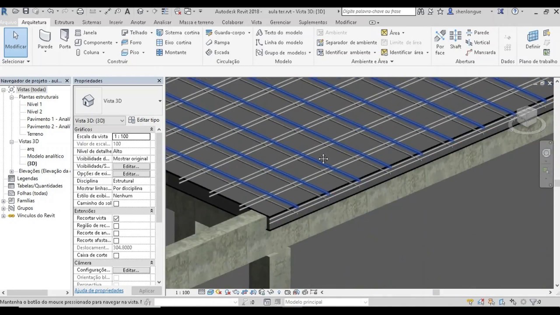The height and width of the screenshot is (315, 560).
Task: Toggle the Caminho do sol checkbox
Action: pyautogui.click(x=116, y=203)
